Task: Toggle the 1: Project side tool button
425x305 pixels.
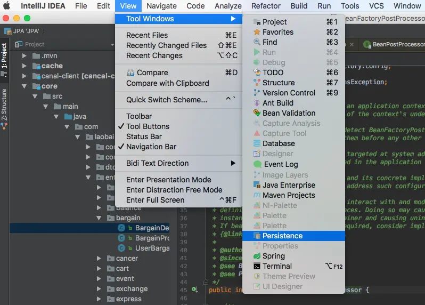Action: [4, 60]
